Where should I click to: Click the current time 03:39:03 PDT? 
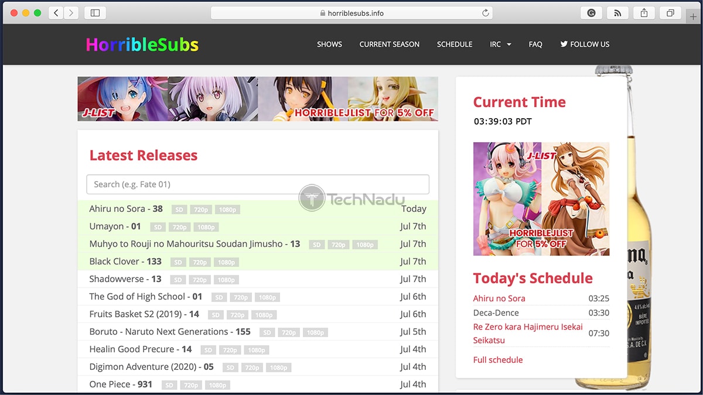pyautogui.click(x=503, y=122)
